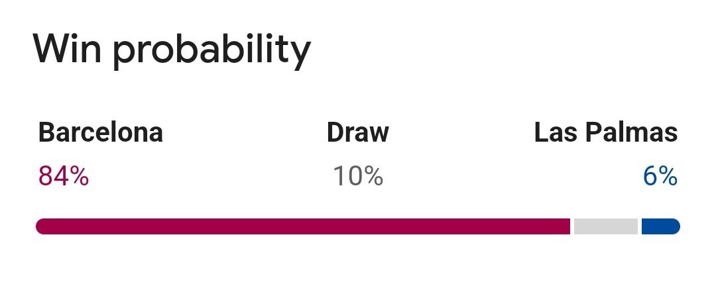This screenshot has height=286, width=716.
Task: Click the Win probability heading
Action: coord(172,50)
